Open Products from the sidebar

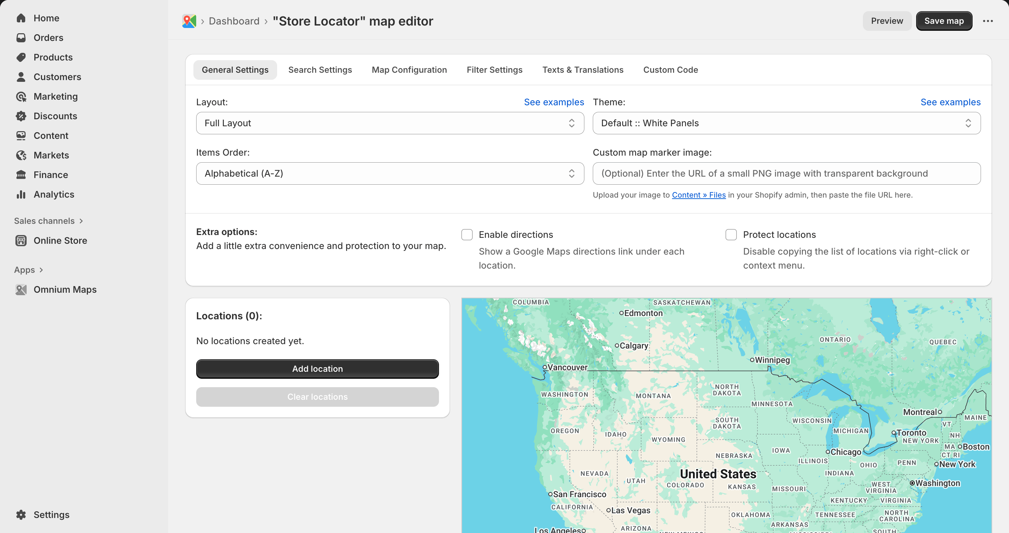[53, 57]
